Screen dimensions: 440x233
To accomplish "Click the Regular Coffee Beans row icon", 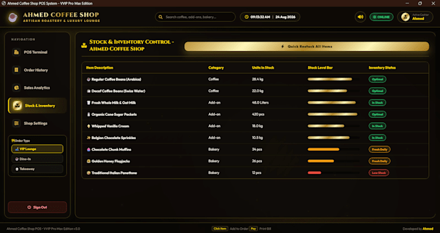I will (x=89, y=80).
